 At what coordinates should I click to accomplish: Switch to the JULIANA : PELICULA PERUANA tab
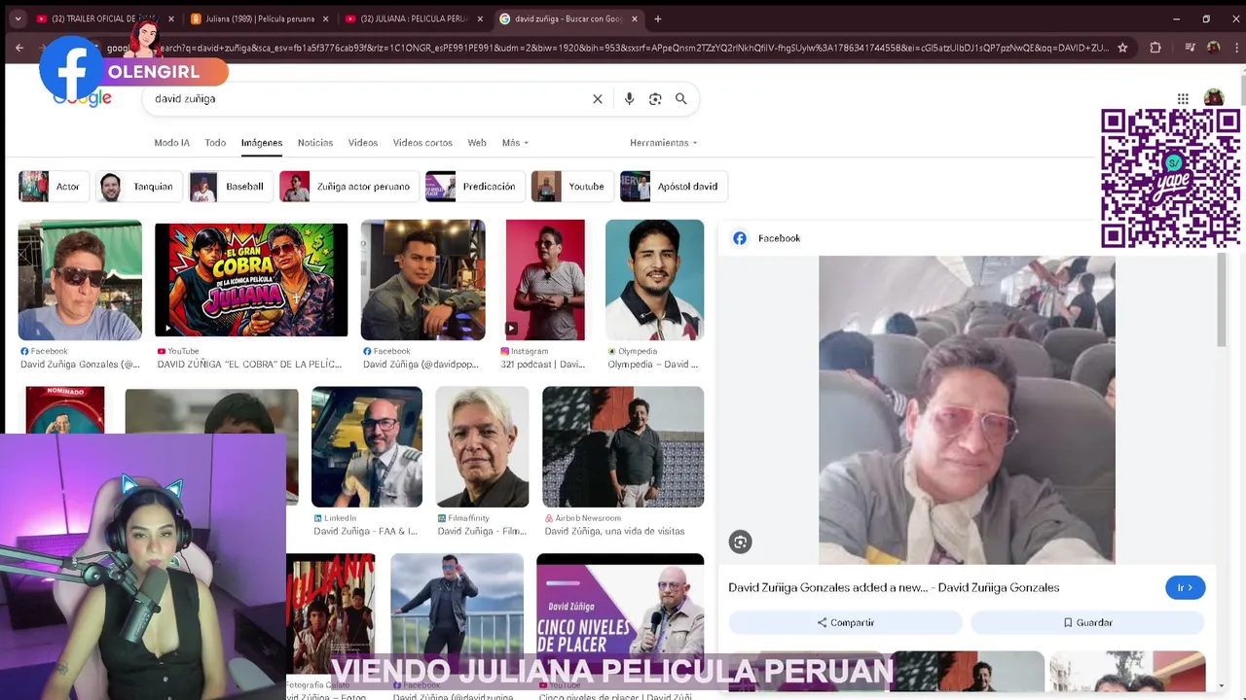(x=413, y=18)
